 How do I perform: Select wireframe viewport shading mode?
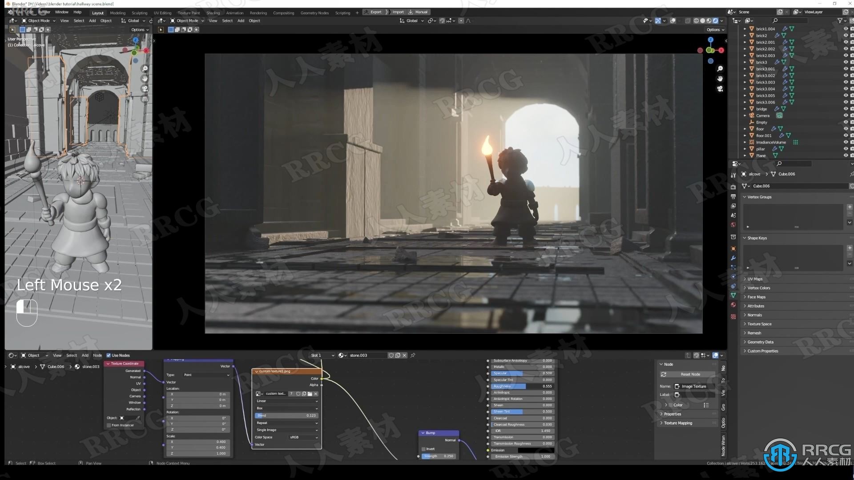coord(697,20)
